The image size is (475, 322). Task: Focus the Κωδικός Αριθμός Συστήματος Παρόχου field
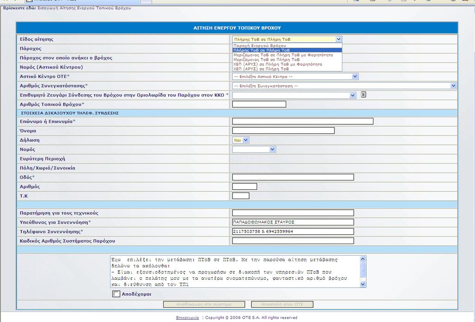tap(293, 241)
